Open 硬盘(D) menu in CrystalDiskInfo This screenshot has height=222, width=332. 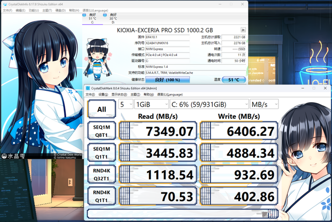tap(61, 10)
